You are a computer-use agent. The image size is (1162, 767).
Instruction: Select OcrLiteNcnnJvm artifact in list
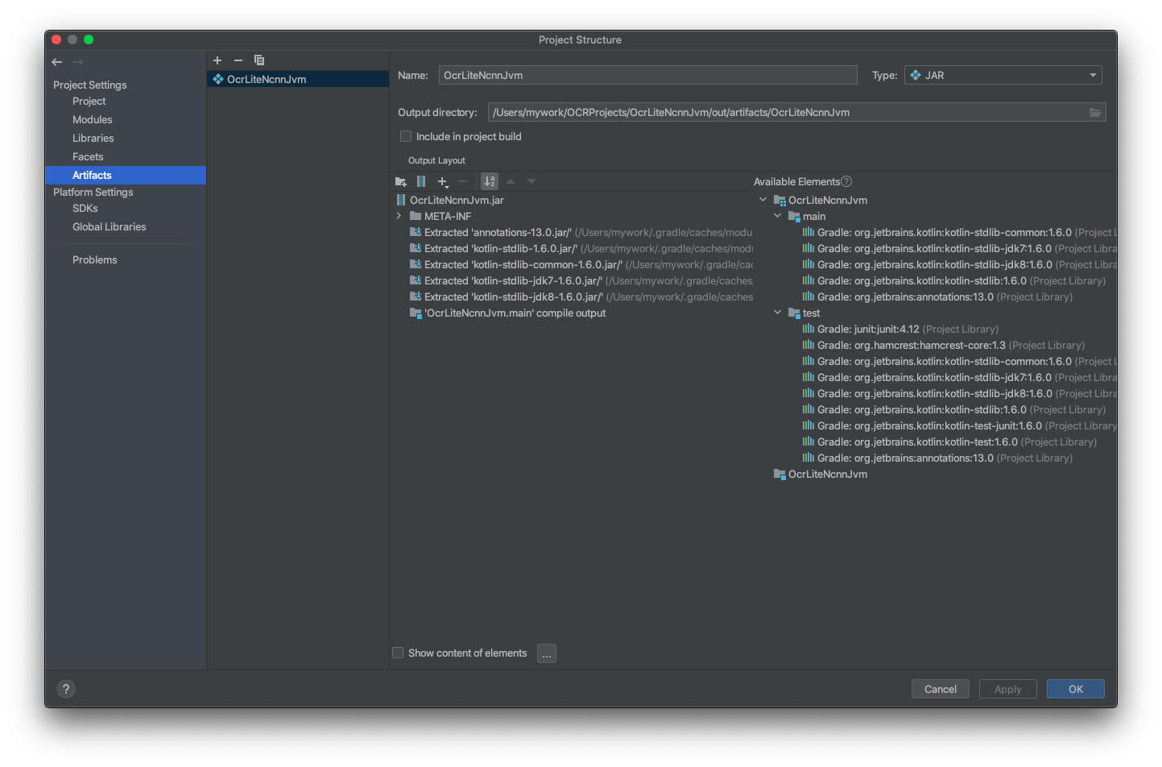click(x=298, y=79)
